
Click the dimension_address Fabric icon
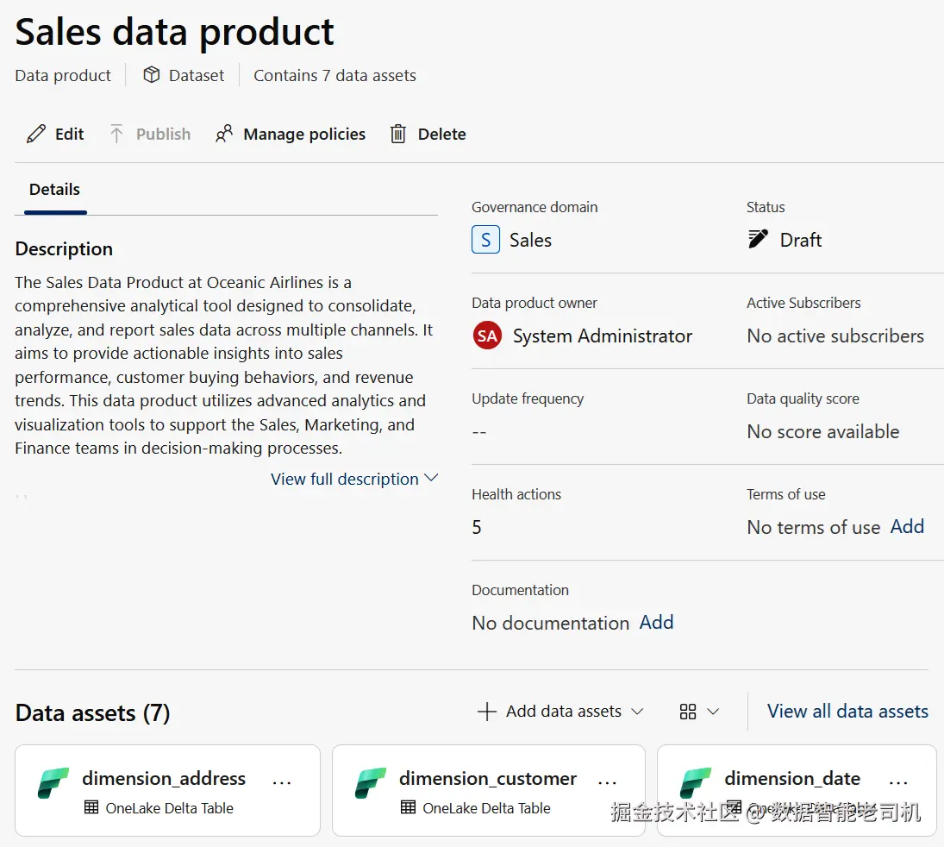click(53, 783)
